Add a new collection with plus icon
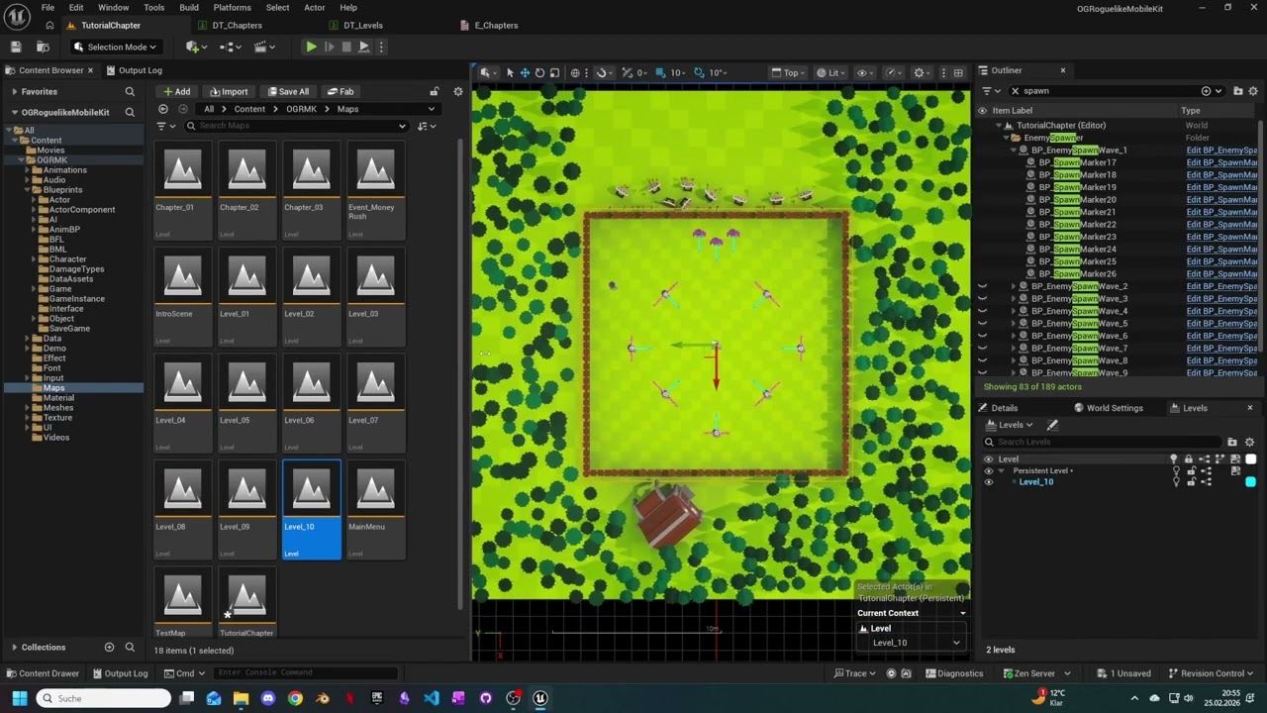 coord(109,647)
